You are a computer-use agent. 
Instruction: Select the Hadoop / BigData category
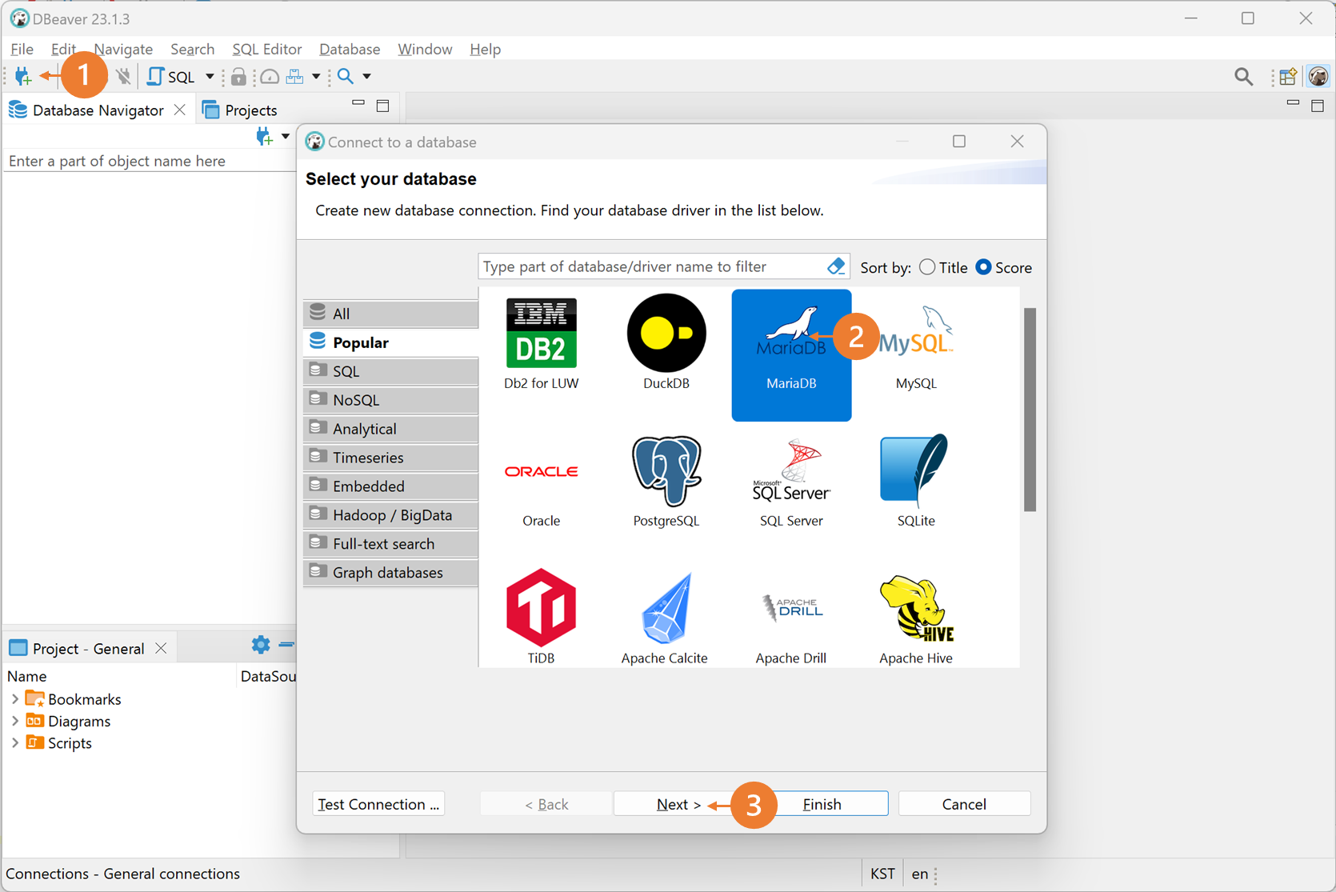point(390,515)
